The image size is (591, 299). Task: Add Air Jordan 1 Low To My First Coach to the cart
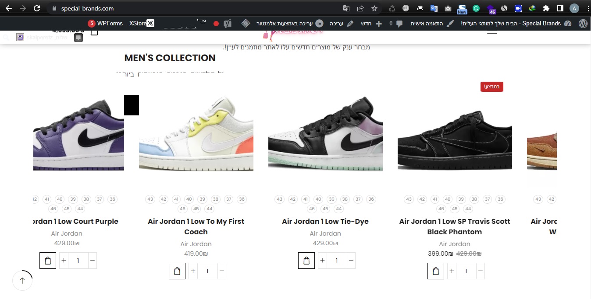point(177,271)
